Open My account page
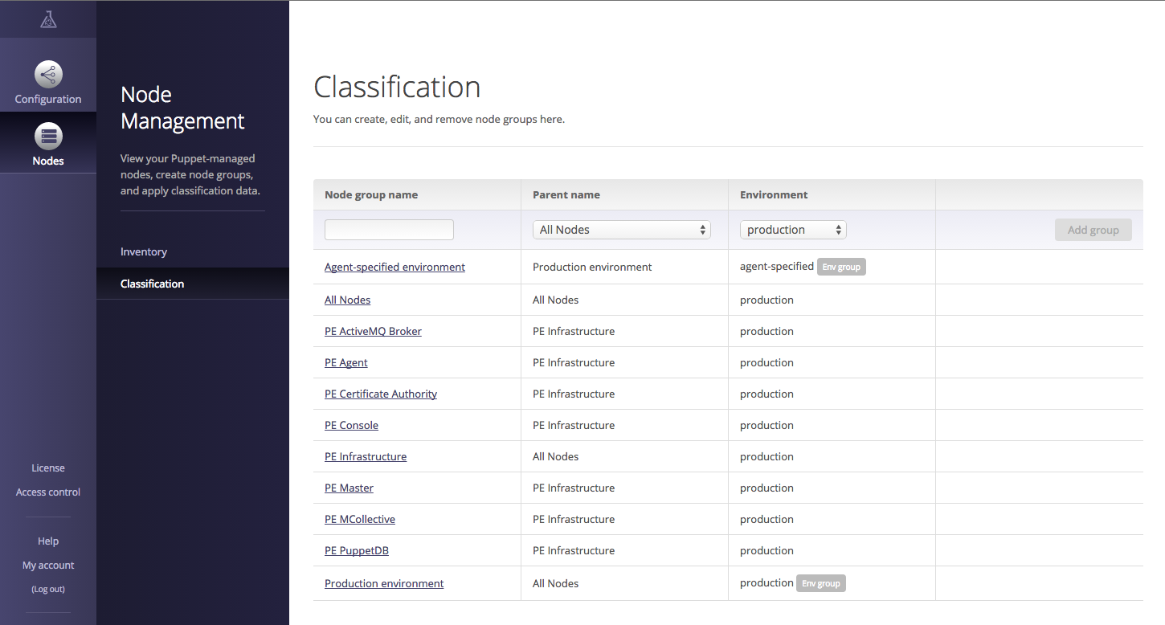 point(48,565)
